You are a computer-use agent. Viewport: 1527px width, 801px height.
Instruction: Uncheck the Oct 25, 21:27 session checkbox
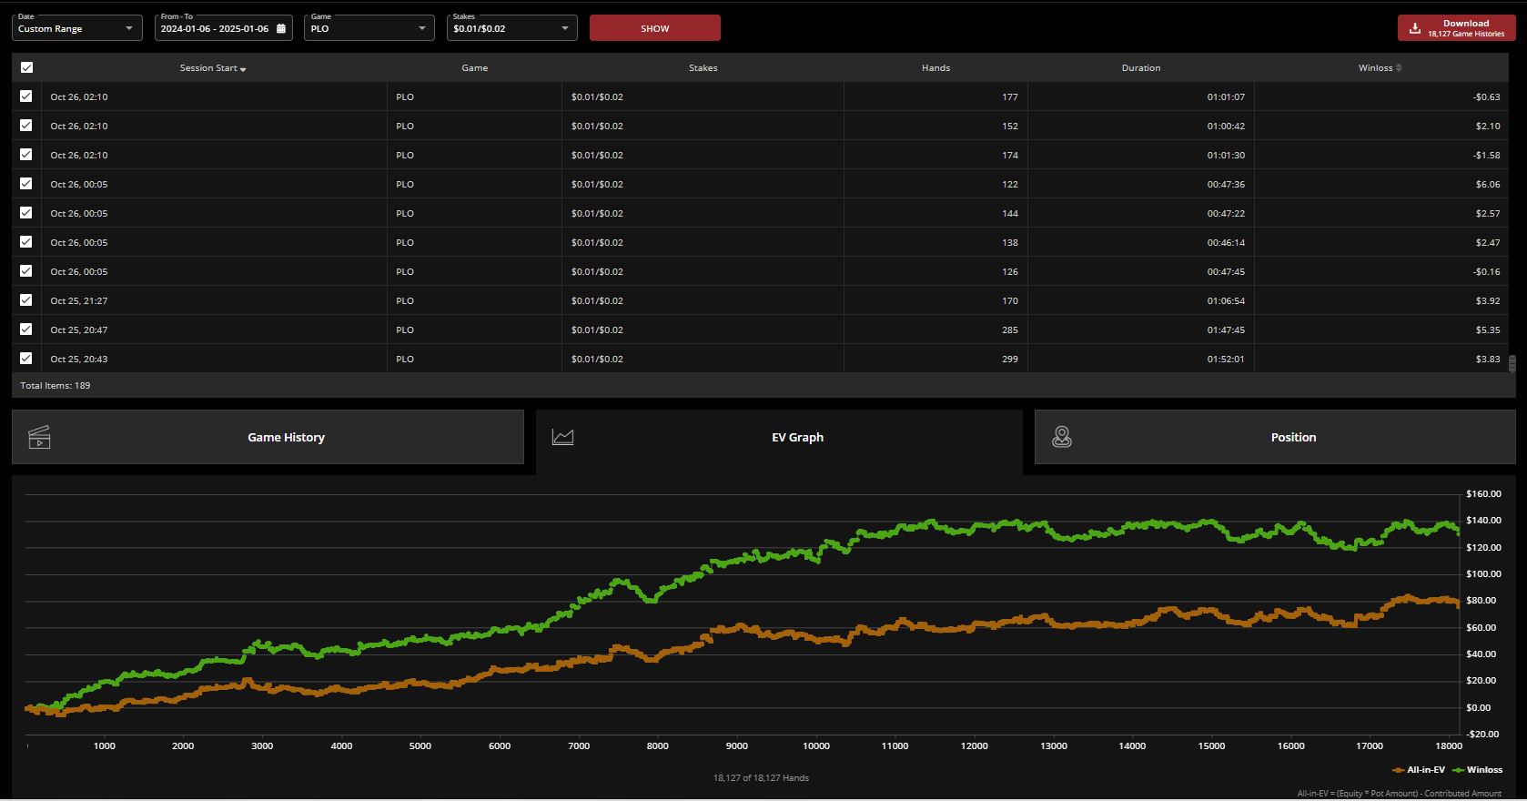(26, 300)
